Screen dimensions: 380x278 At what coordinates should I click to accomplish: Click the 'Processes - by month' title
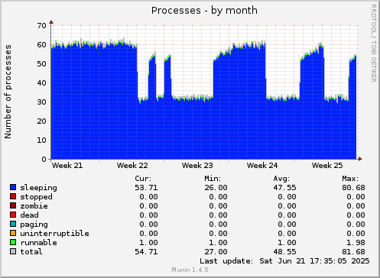(x=204, y=11)
